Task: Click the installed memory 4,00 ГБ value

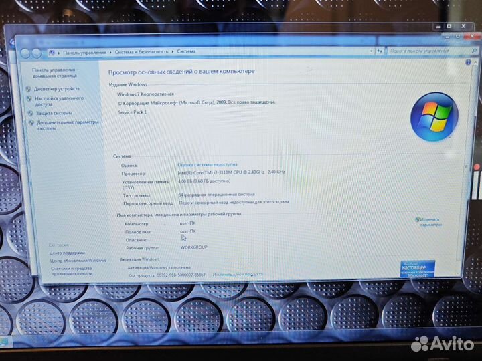Action: (204, 181)
